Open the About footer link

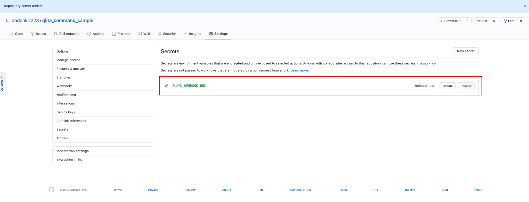[x=478, y=190]
